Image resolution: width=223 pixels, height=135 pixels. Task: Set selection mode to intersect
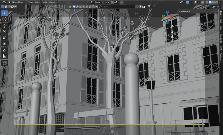pos(16,7)
